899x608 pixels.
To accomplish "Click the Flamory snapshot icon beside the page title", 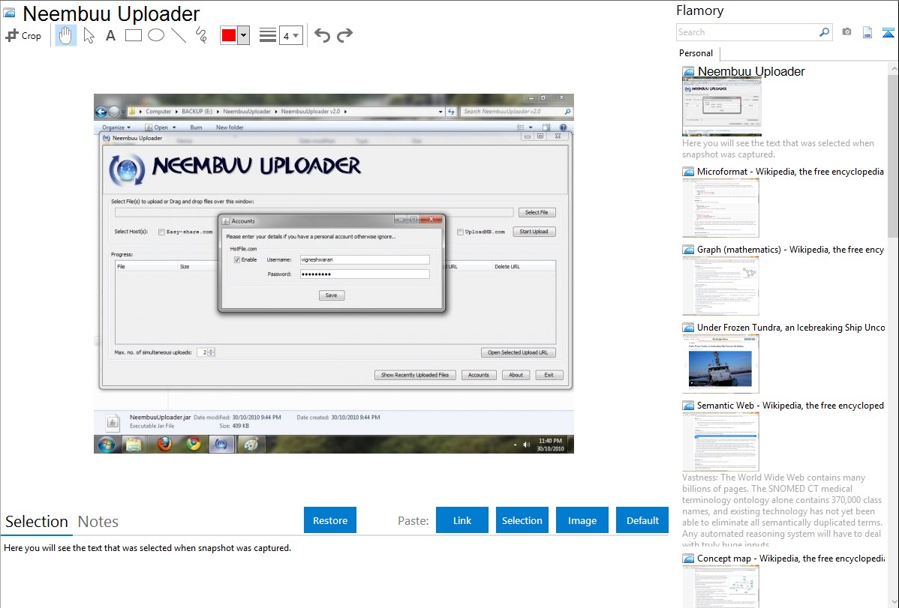I will tap(10, 13).
